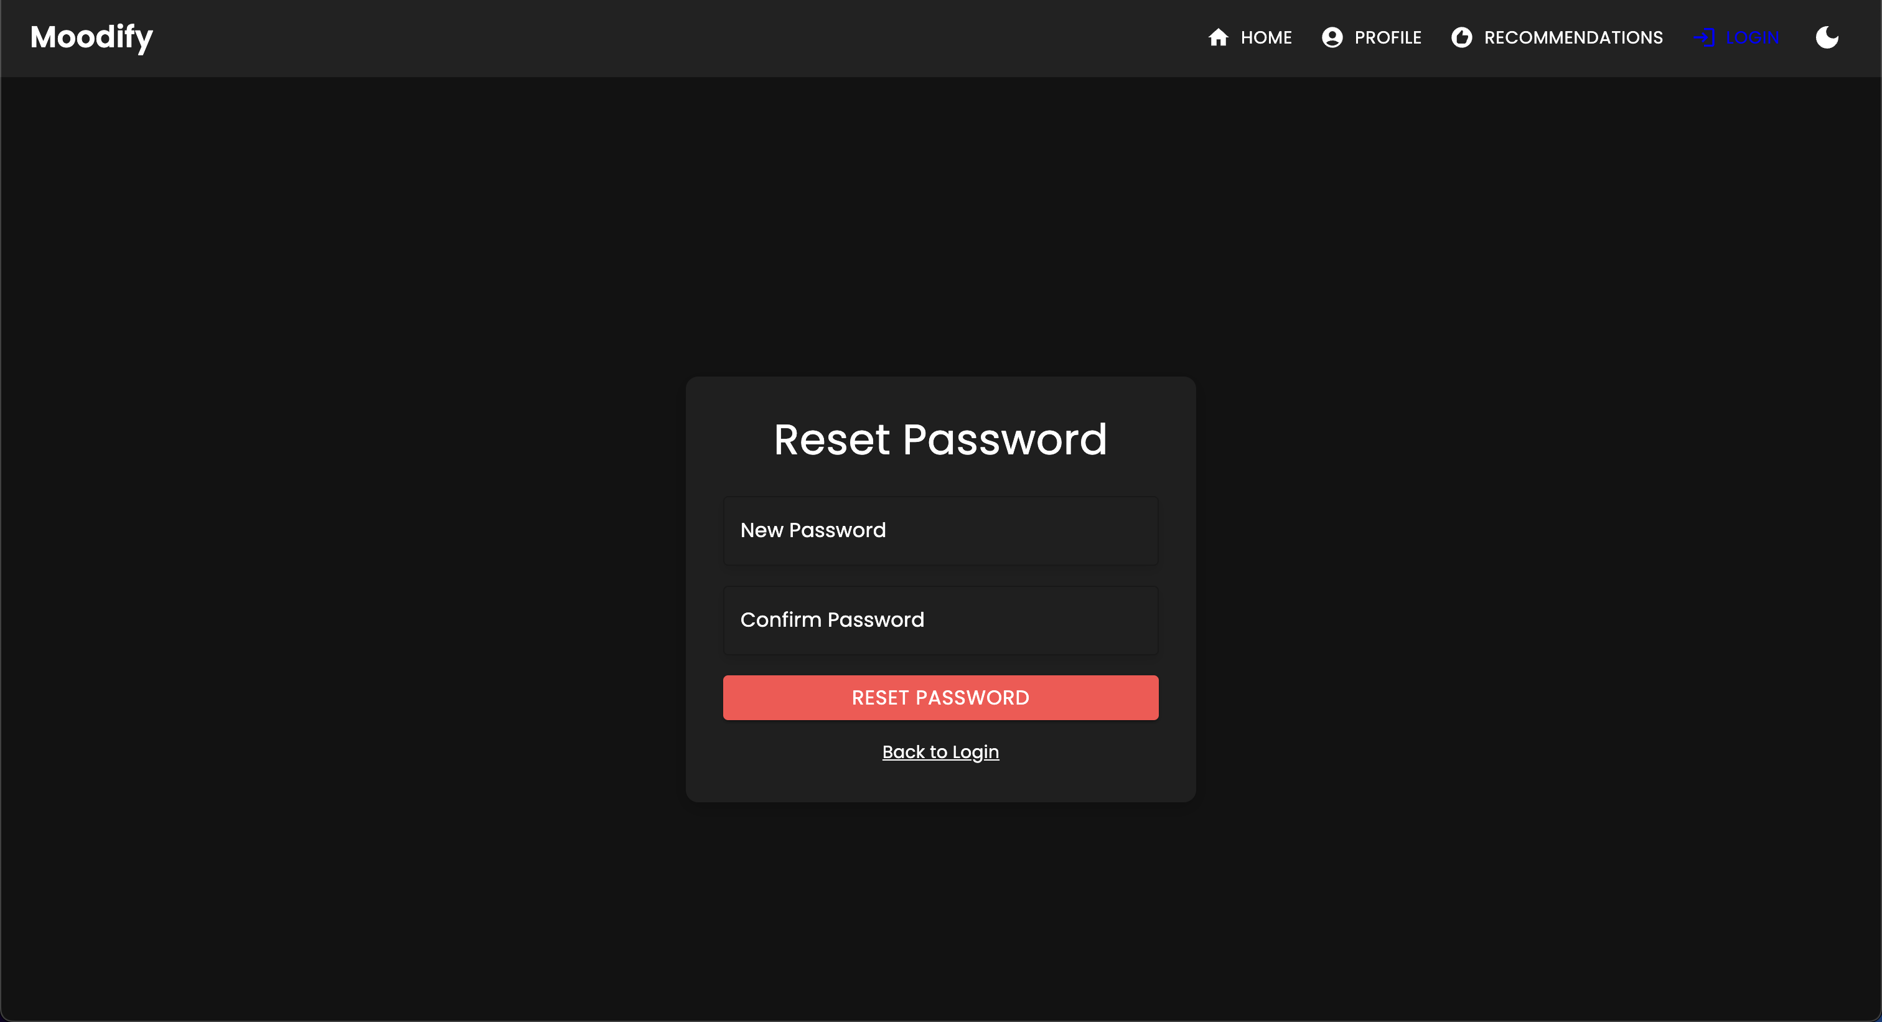1882x1022 pixels.
Task: Click the Recommendations circle icon
Action: [1462, 38]
